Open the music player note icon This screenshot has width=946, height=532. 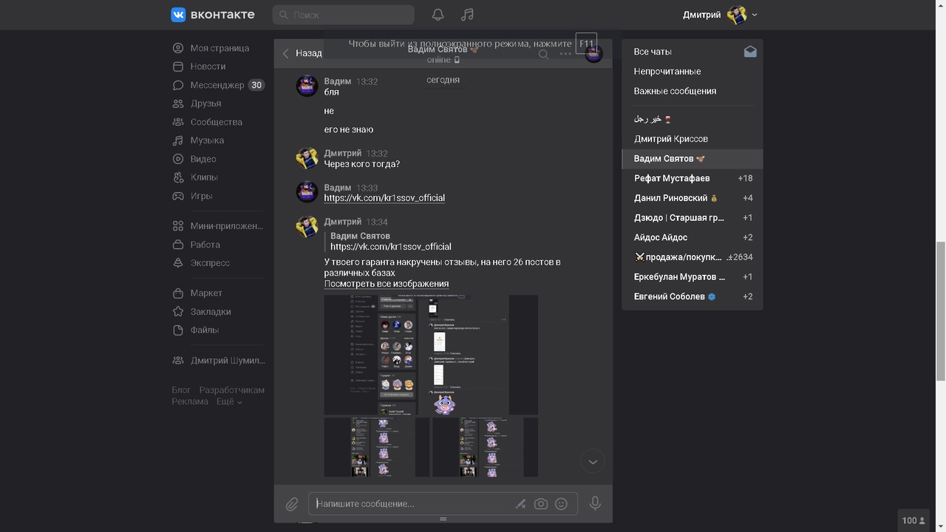(x=467, y=15)
